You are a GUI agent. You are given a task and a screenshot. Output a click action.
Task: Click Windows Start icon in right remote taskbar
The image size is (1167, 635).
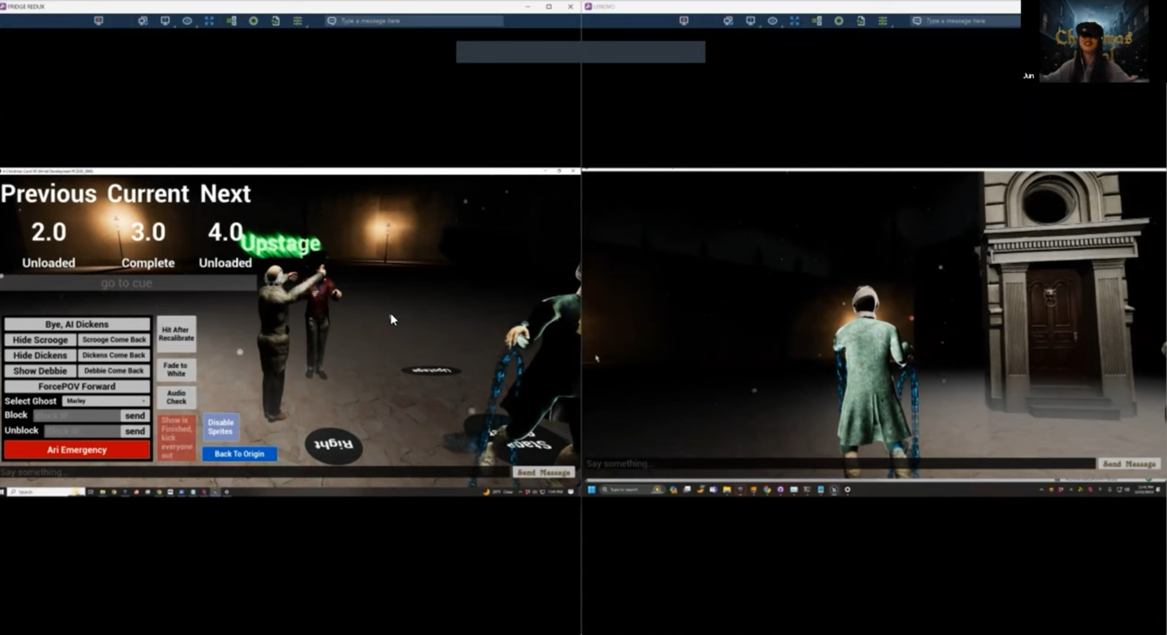(591, 490)
